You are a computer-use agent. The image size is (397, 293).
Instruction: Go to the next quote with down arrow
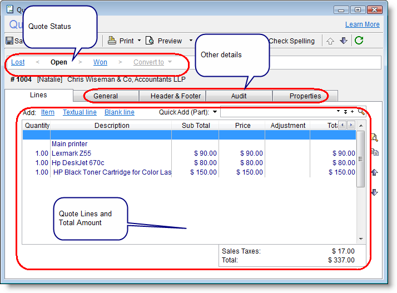pos(343,41)
